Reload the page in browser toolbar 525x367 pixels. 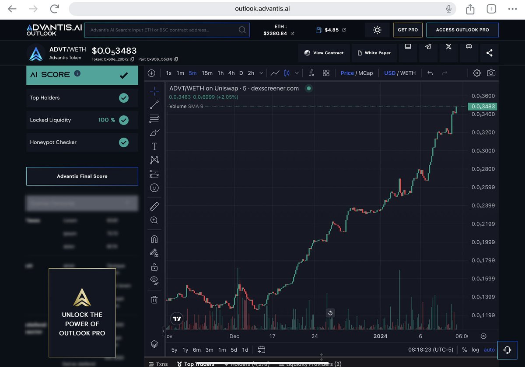[55, 8]
